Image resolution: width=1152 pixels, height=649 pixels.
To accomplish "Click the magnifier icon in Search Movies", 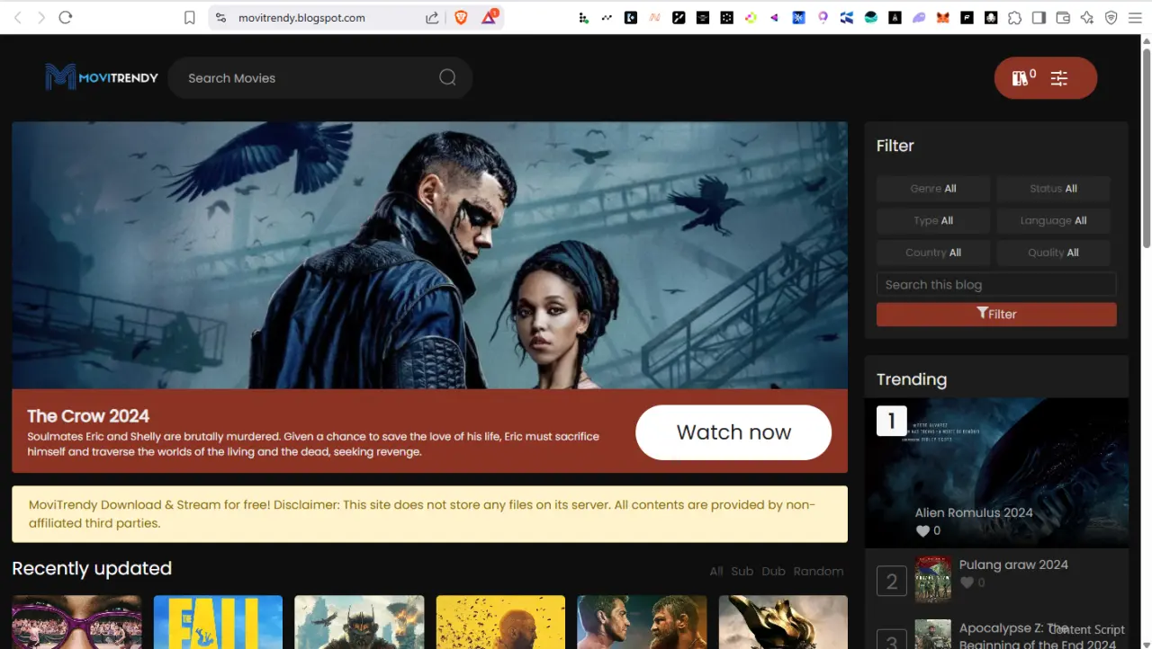I will coord(447,77).
